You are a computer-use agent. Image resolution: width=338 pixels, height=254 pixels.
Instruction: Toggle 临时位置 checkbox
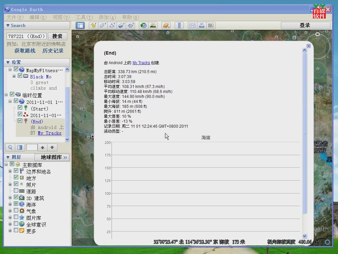coord(12,94)
